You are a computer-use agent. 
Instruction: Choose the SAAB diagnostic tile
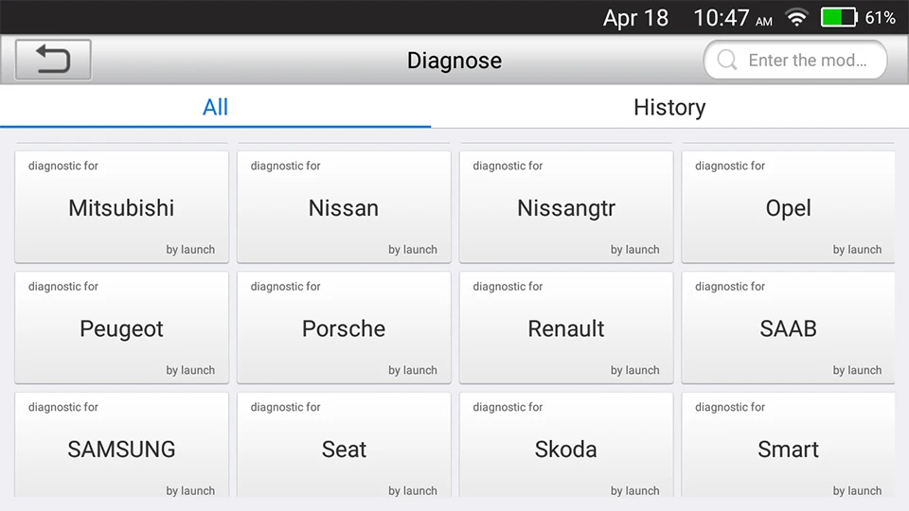(x=788, y=327)
